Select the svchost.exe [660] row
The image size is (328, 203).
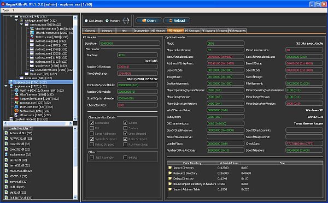[50, 41]
